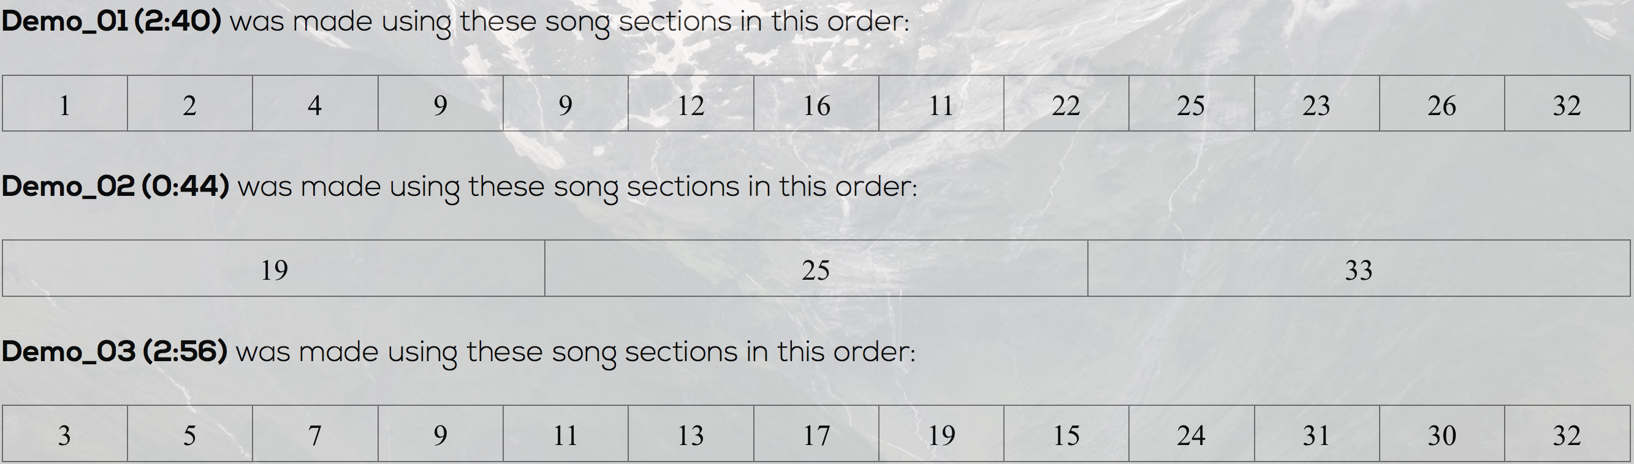The image size is (1634, 464).
Task: Click section 24 in Demo_03 table
Action: pyautogui.click(x=1191, y=433)
